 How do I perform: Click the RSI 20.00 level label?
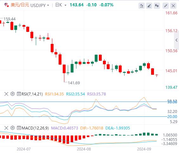[x=172, y=116]
